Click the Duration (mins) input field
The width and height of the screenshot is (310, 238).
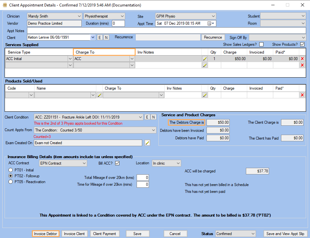[x=118, y=23]
